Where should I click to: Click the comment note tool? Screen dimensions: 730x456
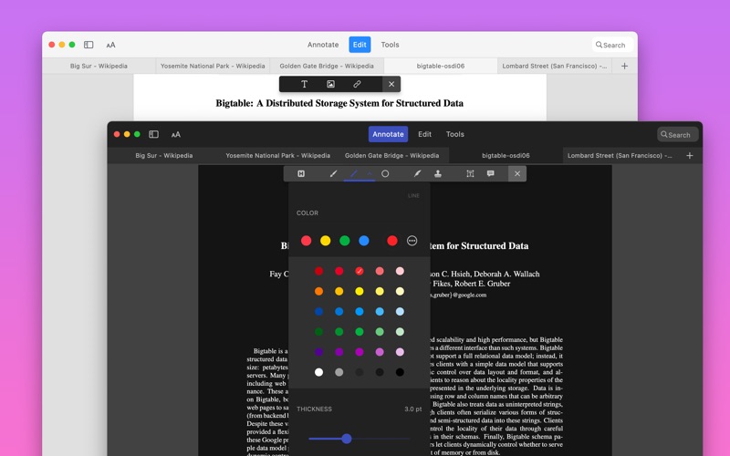click(491, 173)
